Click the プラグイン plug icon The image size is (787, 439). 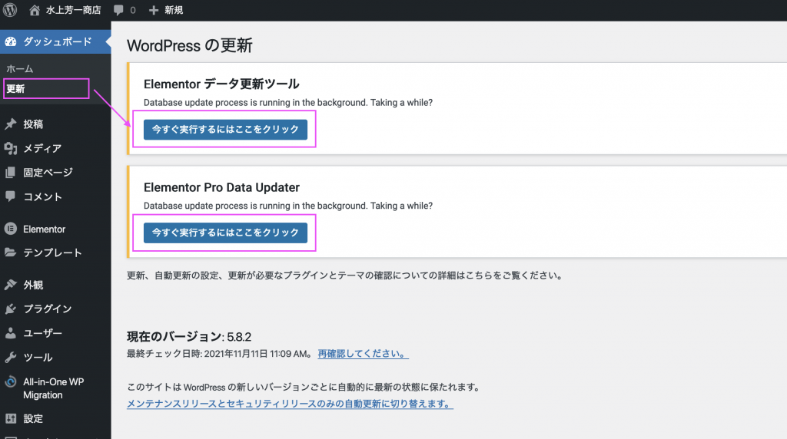tap(11, 309)
